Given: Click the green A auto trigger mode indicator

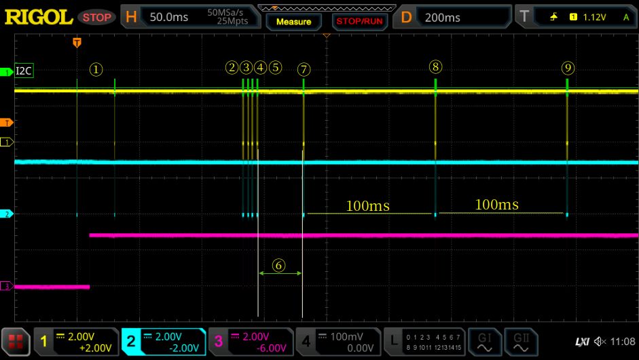Looking at the screenshot, I should [x=625, y=17].
